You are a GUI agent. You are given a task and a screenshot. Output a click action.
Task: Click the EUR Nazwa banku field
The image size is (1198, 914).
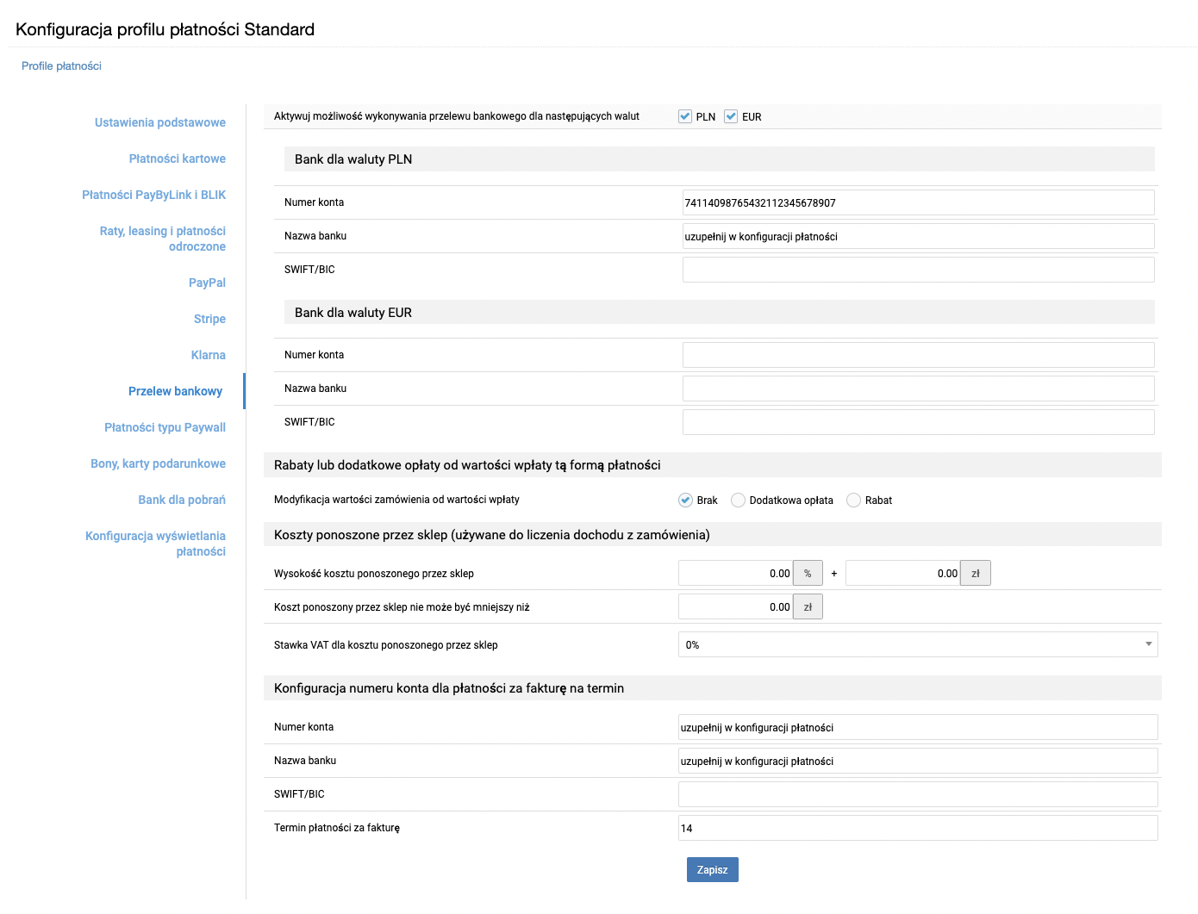[x=919, y=389]
